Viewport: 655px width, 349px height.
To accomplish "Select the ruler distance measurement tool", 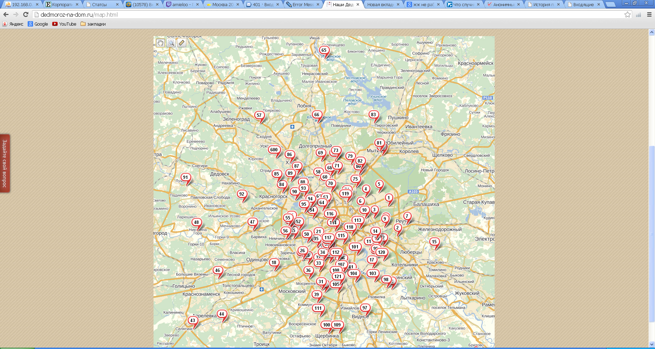I will pyautogui.click(x=181, y=43).
